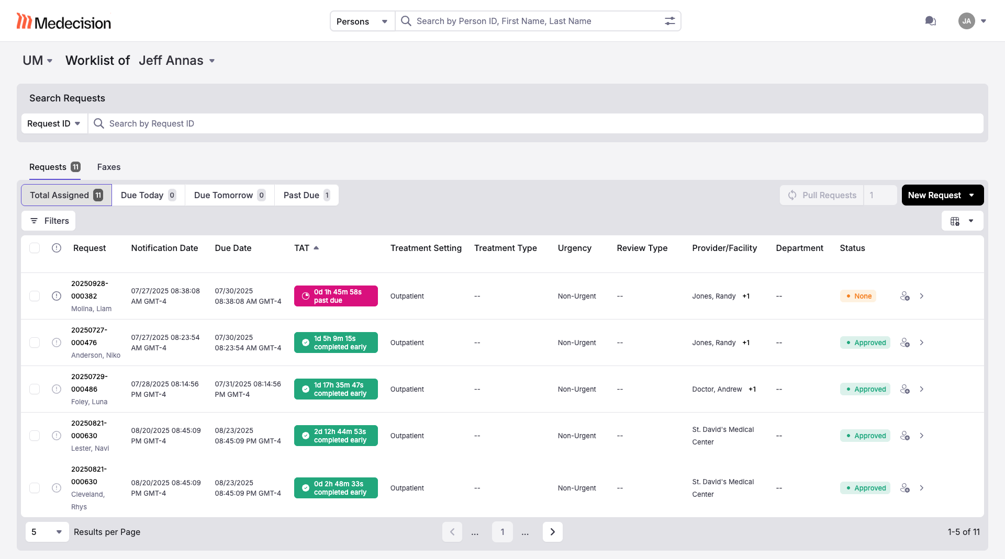
Task: Check the row for Foley, Luna
Action: point(35,389)
